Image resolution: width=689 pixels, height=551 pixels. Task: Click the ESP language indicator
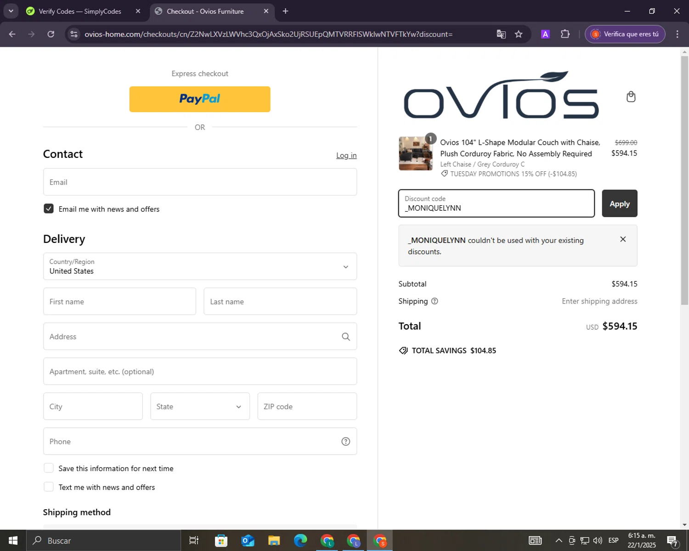tap(613, 540)
